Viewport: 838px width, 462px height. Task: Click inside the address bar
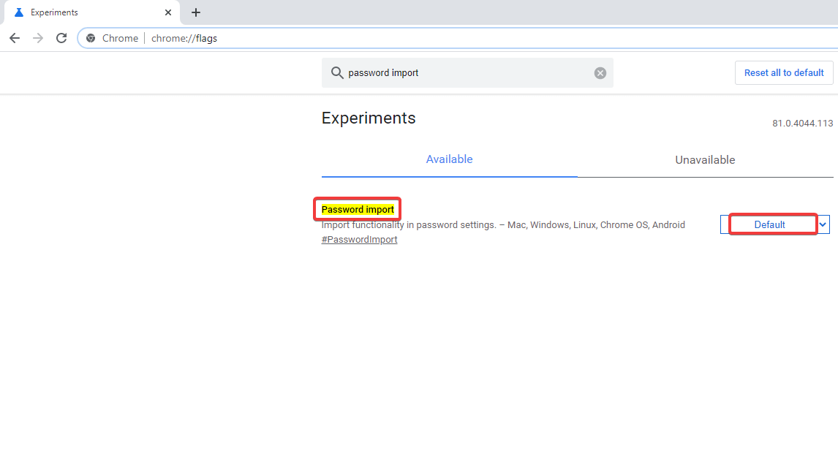pyautogui.click(x=292, y=38)
